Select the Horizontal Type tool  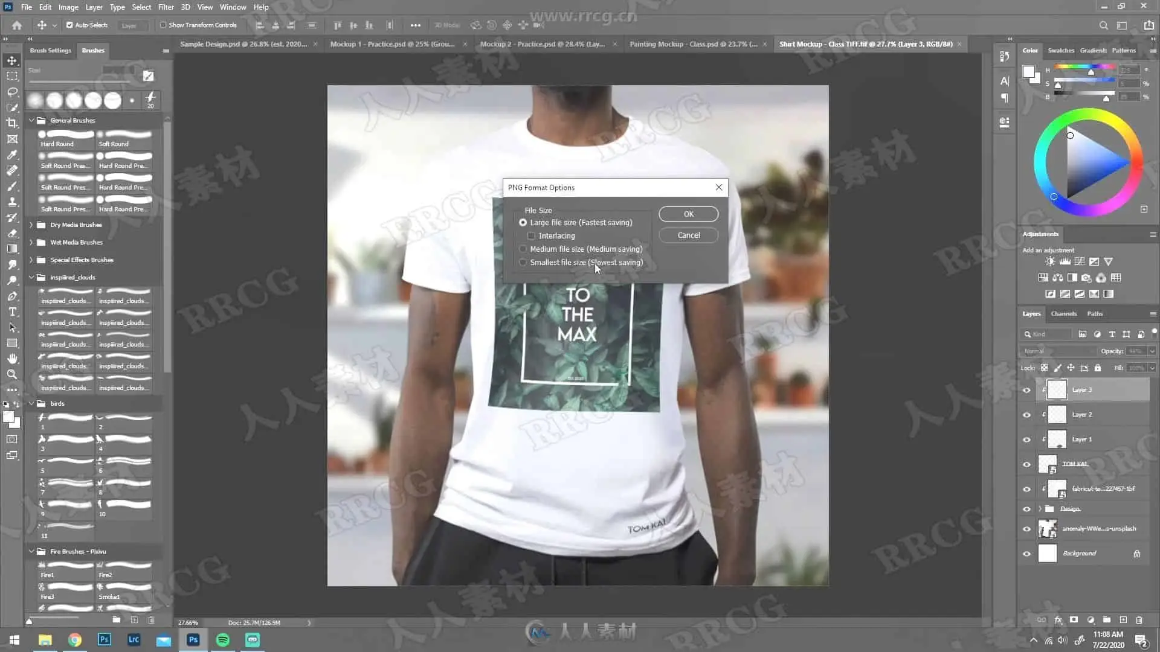point(12,312)
